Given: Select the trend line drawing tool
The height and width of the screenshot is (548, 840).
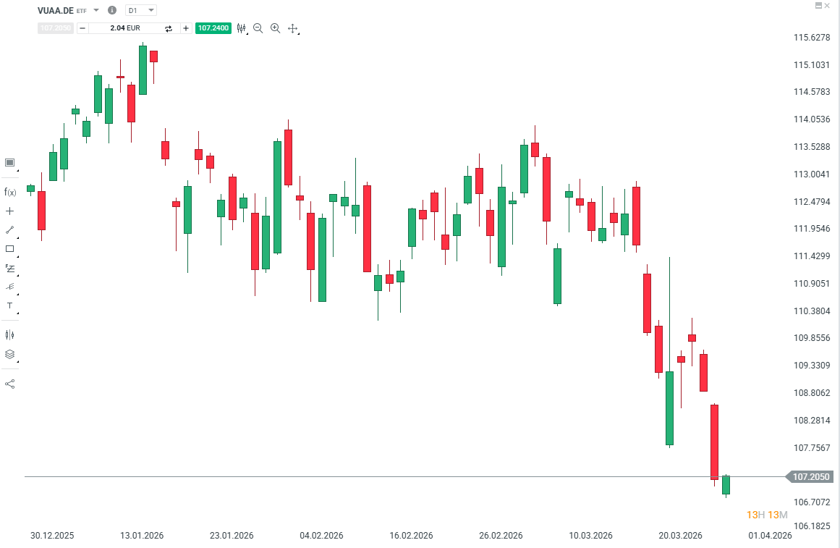Looking at the screenshot, I should tap(9, 230).
